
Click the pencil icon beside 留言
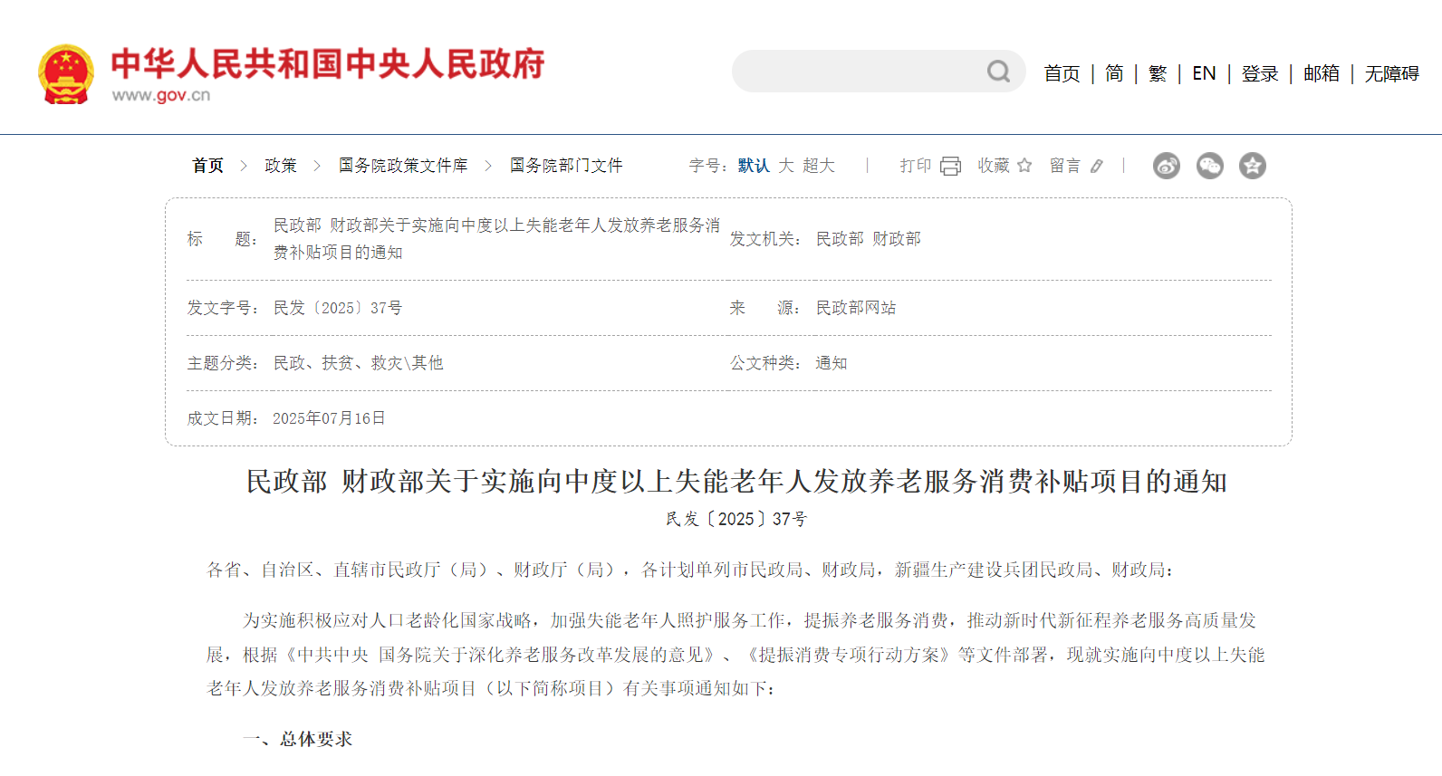1097,166
